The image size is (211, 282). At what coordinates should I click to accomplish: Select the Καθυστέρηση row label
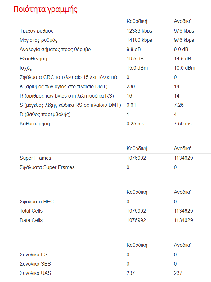[x=35, y=124]
